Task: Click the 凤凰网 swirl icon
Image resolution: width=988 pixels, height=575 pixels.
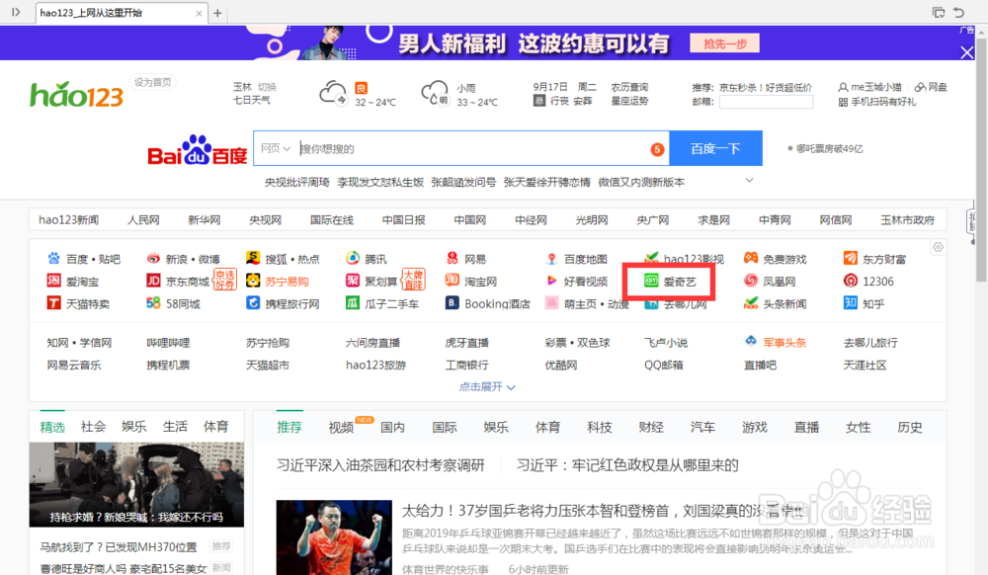Action: click(751, 281)
